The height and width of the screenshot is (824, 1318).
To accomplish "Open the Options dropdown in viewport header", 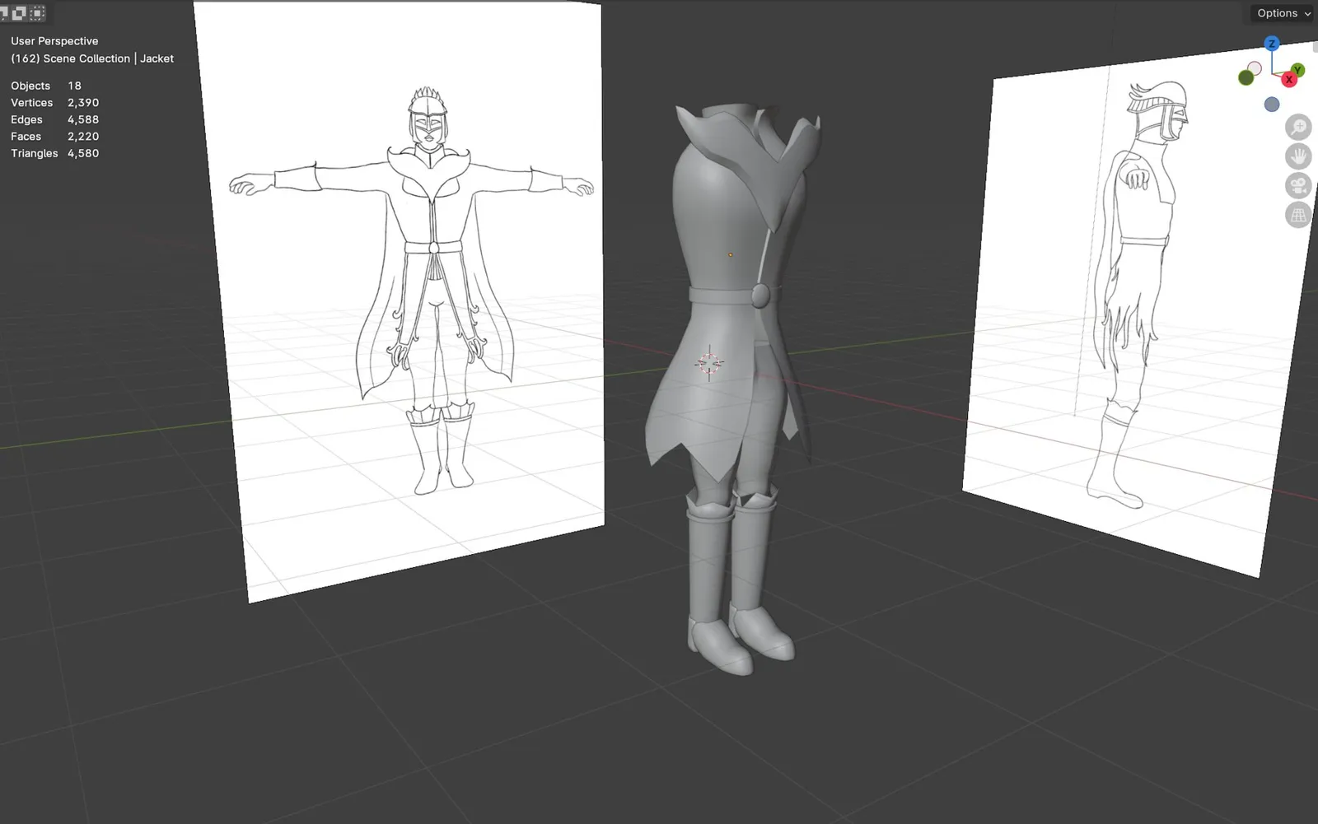I will 1283,13.
